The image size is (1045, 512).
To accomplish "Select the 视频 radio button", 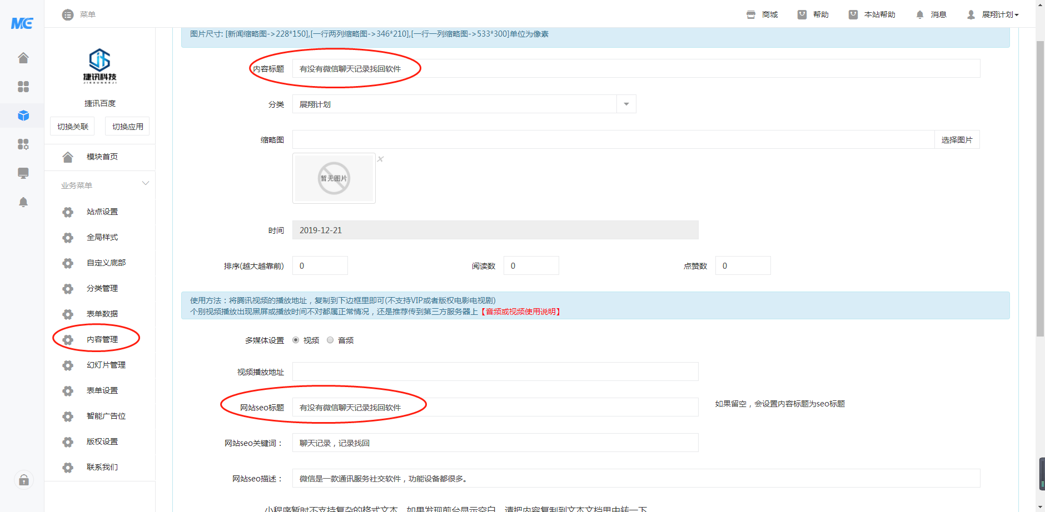I will pos(296,340).
